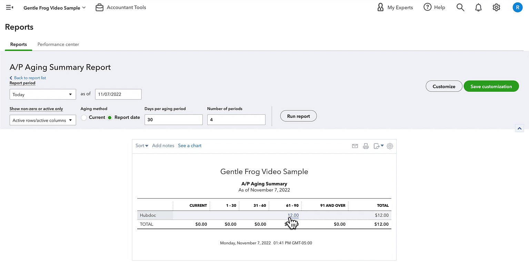
Task: Open the Accountant Tools menu
Action: (121, 7)
